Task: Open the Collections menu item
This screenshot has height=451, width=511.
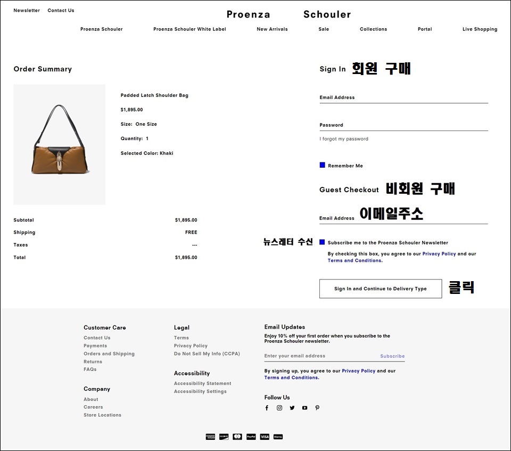Action: point(374,29)
